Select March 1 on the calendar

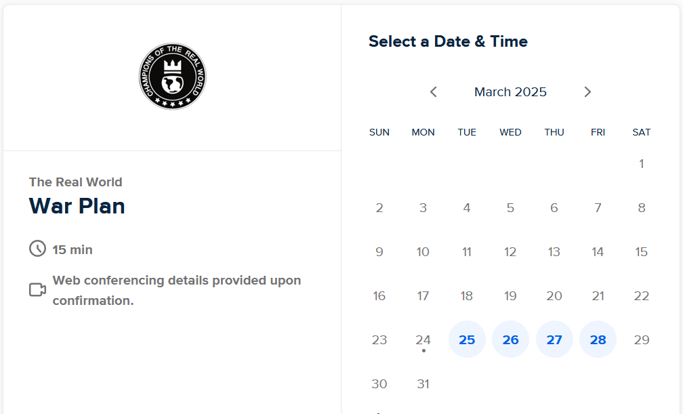[x=641, y=163]
